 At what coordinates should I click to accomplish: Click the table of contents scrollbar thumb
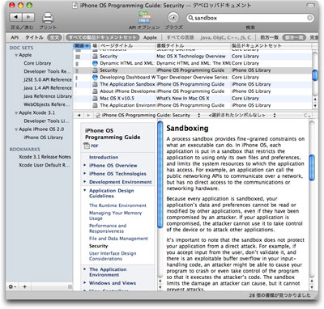point(160,175)
